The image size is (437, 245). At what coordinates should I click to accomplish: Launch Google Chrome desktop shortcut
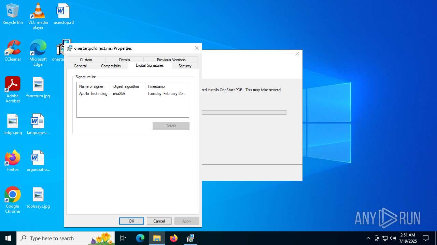(13, 200)
